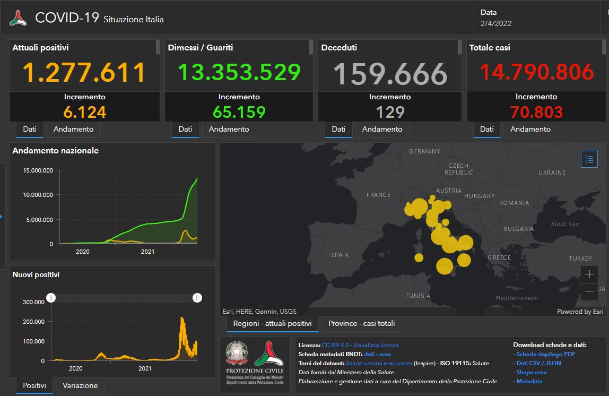This screenshot has height=396, width=609.
Task: Grab left handle of Nuovi positivi range slider
Action: click(x=51, y=298)
